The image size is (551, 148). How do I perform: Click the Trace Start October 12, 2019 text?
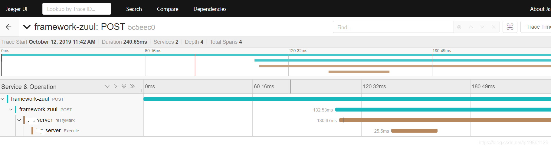tap(48, 42)
